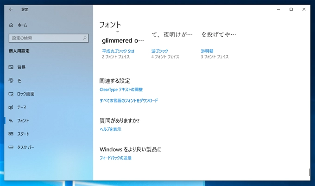Click the '4 フォント フェイス' text
This screenshot has height=186, width=315.
pos(165,57)
